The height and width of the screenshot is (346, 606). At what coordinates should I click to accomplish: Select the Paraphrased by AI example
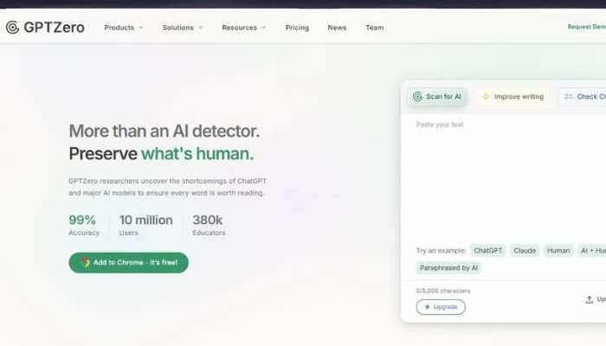point(449,268)
